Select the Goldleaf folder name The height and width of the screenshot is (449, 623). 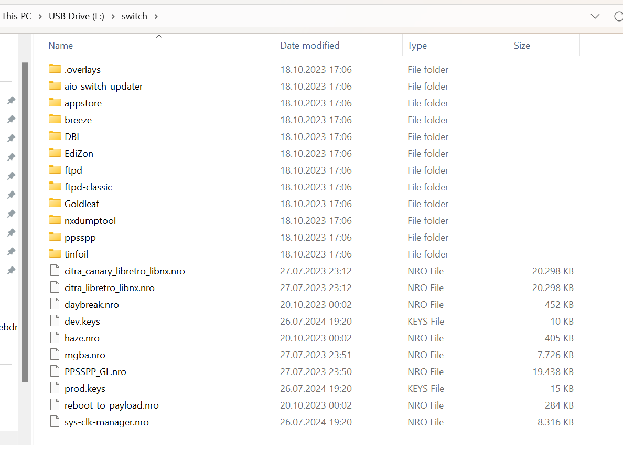[x=82, y=204]
